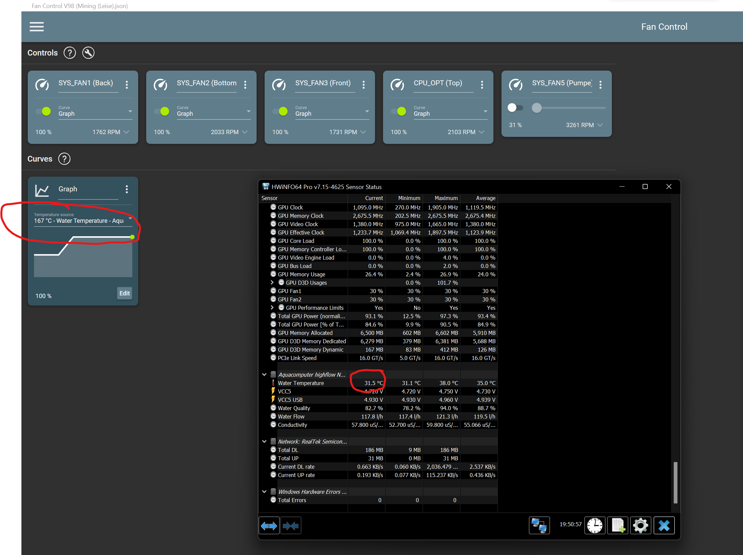Click the clock icon to reset min/max values
This screenshot has width=743, height=555.
[x=595, y=525]
